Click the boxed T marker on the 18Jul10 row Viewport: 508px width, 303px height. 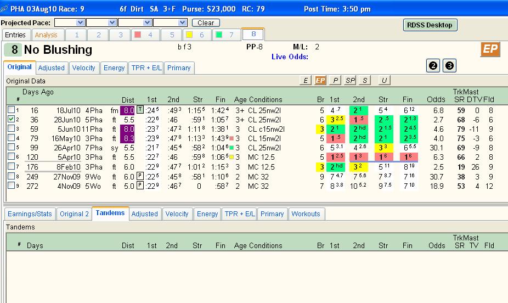[x=140, y=110]
